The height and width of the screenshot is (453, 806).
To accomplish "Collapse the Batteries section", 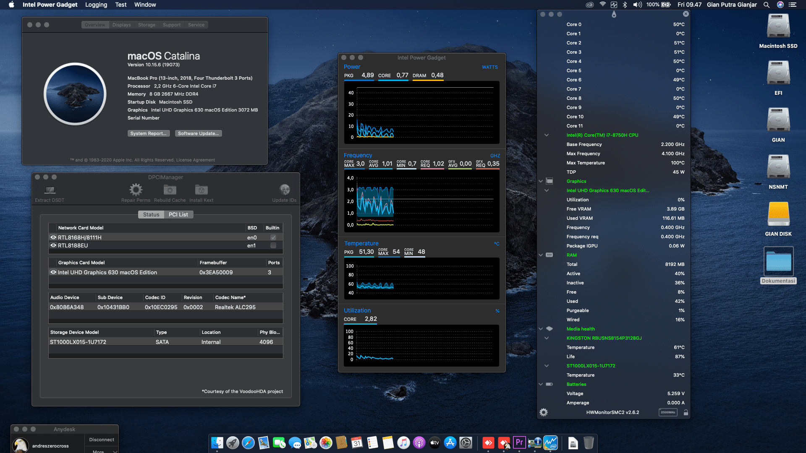I will (x=541, y=384).
